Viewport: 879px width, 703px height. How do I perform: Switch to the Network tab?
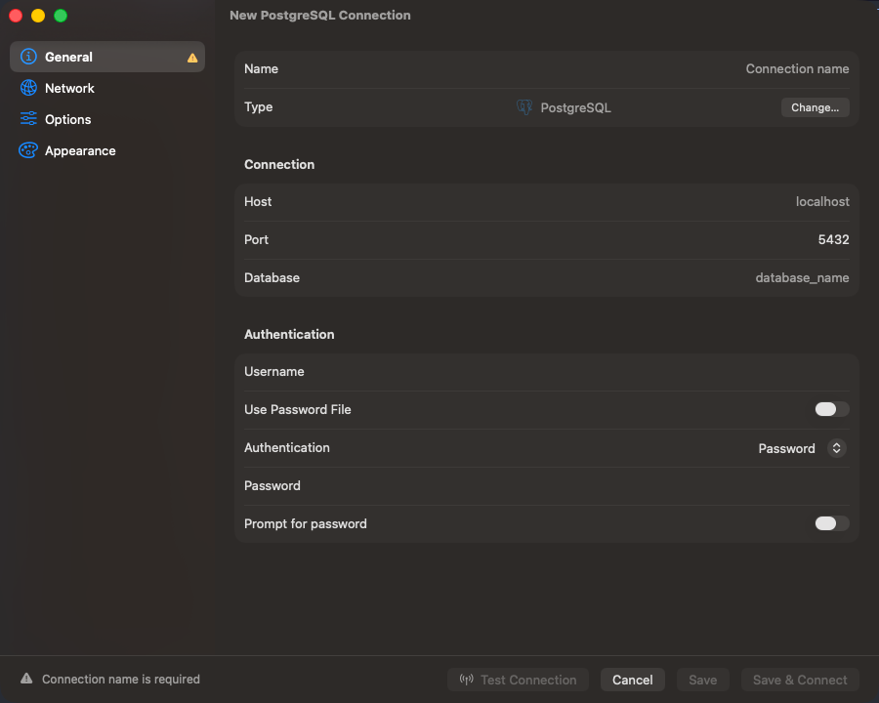coord(107,88)
